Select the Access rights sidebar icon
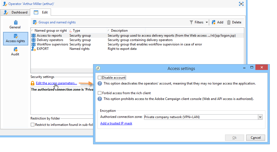Image resolution: width=277 pixels, height=152 pixels. point(16,36)
